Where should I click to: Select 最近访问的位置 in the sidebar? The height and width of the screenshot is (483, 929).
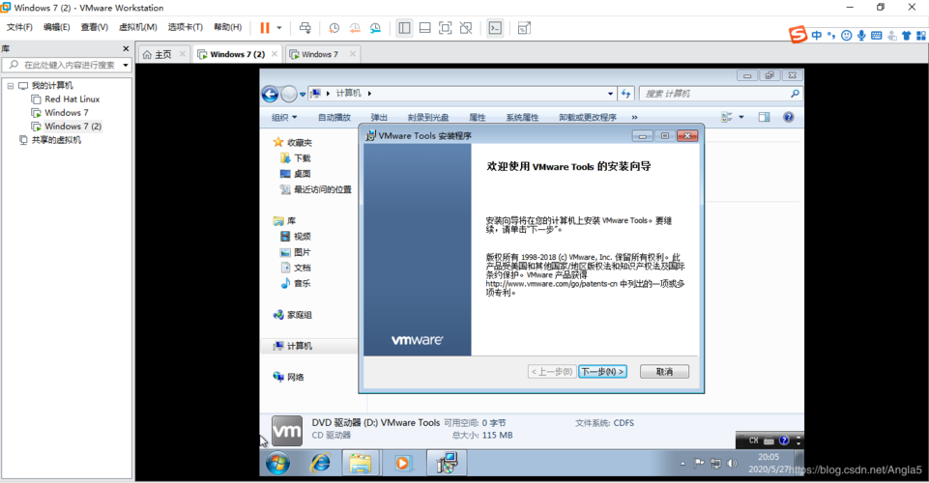(323, 189)
